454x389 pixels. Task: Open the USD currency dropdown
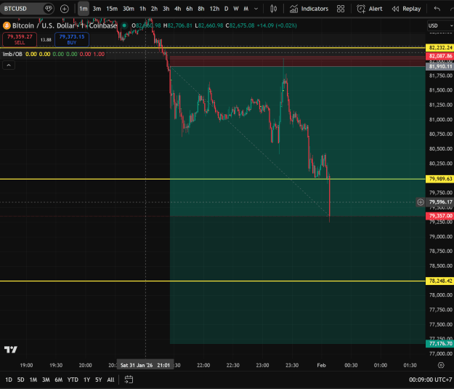[x=440, y=25]
